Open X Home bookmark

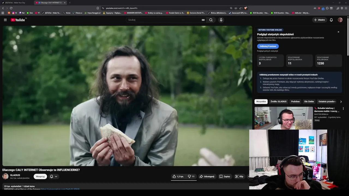pos(67,13)
